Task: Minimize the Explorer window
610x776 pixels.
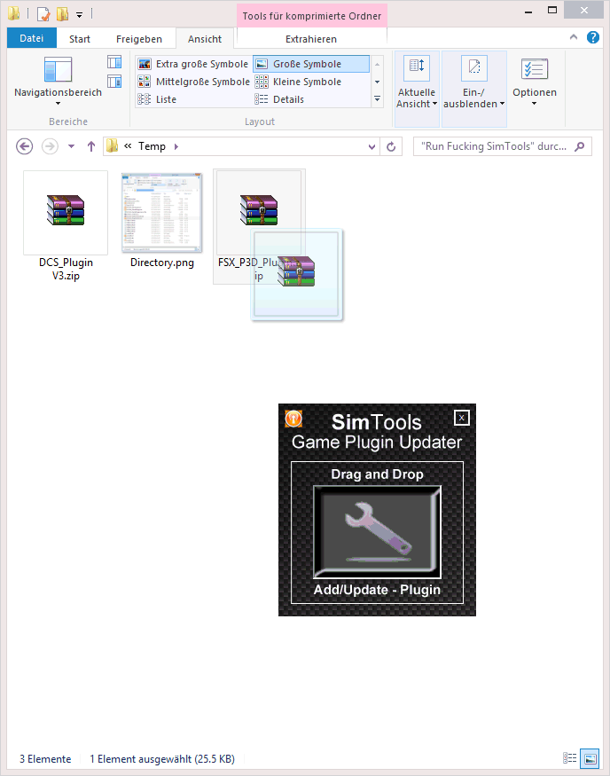Action: click(x=528, y=12)
